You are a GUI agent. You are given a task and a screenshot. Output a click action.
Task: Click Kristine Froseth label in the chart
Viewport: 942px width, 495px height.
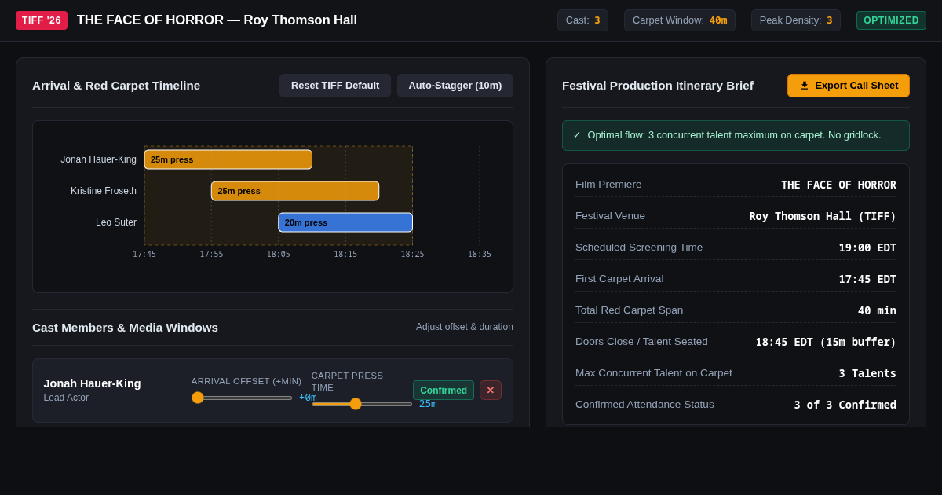[x=104, y=191]
